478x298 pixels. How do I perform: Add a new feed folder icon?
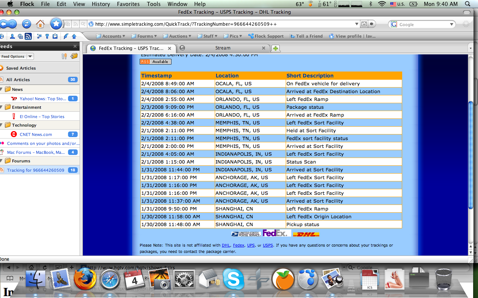pyautogui.click(x=74, y=56)
